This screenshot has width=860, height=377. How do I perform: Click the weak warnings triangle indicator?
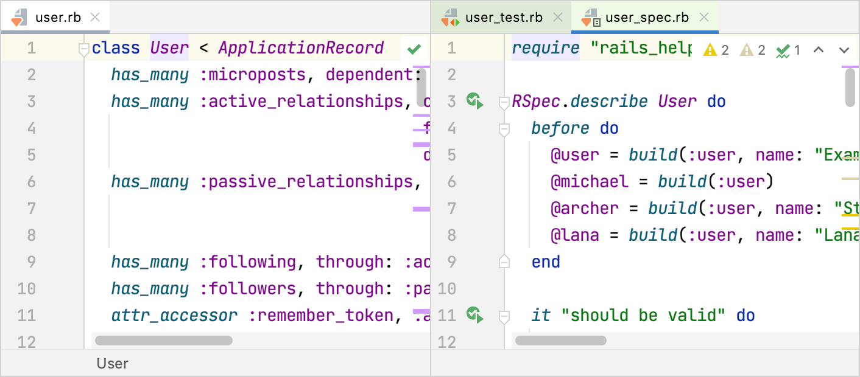click(x=752, y=50)
